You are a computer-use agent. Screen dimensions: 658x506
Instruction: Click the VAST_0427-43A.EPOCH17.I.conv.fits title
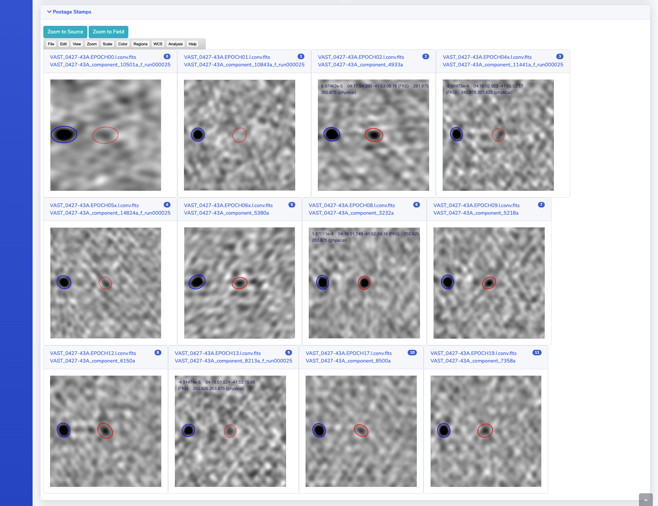click(x=348, y=353)
